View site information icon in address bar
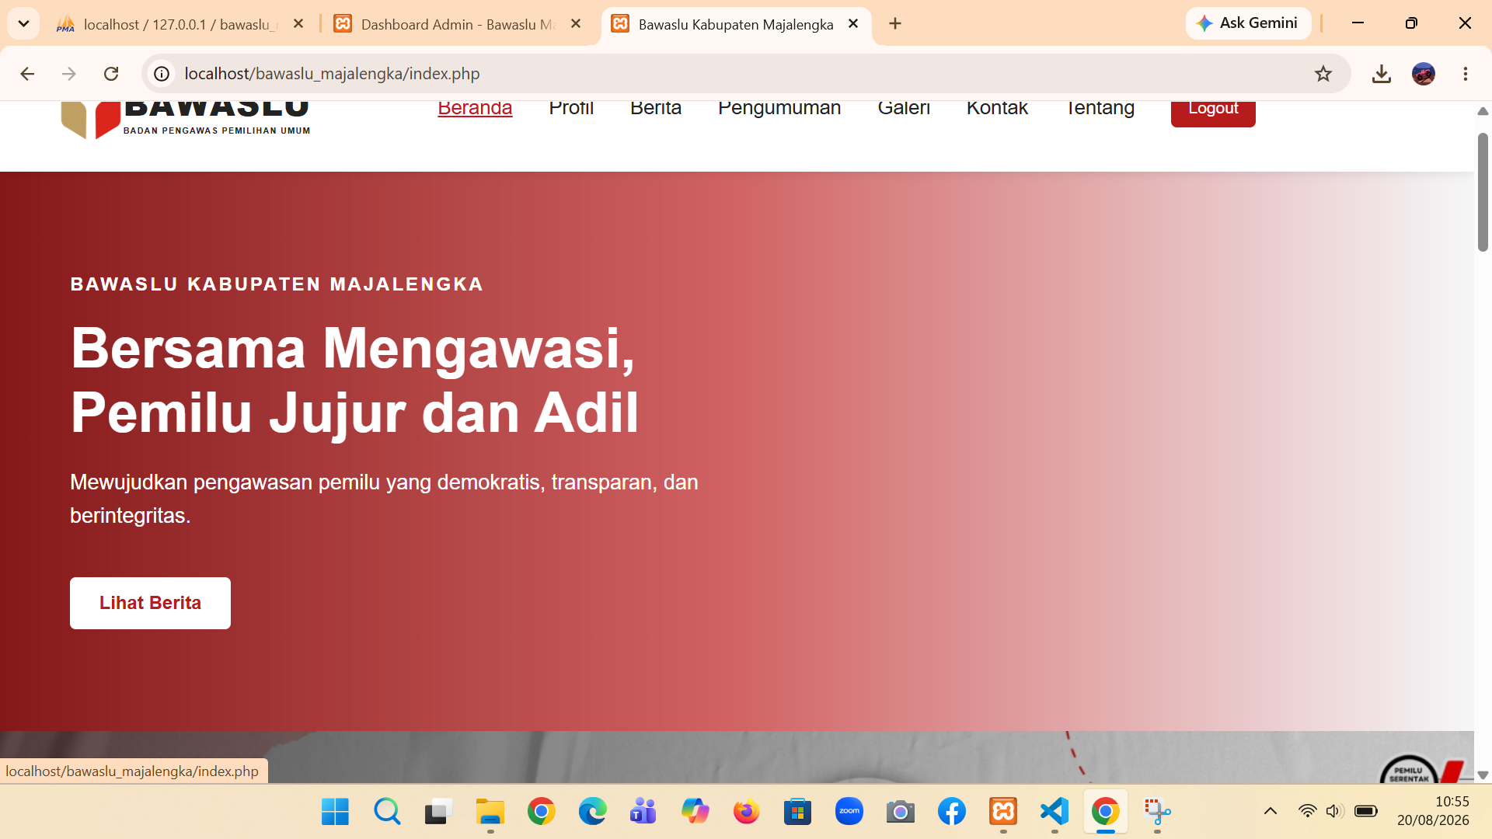 [x=162, y=74]
